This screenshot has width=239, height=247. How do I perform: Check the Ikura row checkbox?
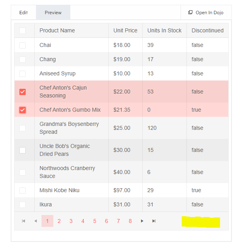23,205
